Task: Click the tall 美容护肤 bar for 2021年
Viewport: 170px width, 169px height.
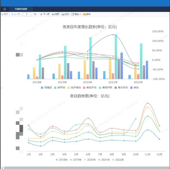Action: 116,57
